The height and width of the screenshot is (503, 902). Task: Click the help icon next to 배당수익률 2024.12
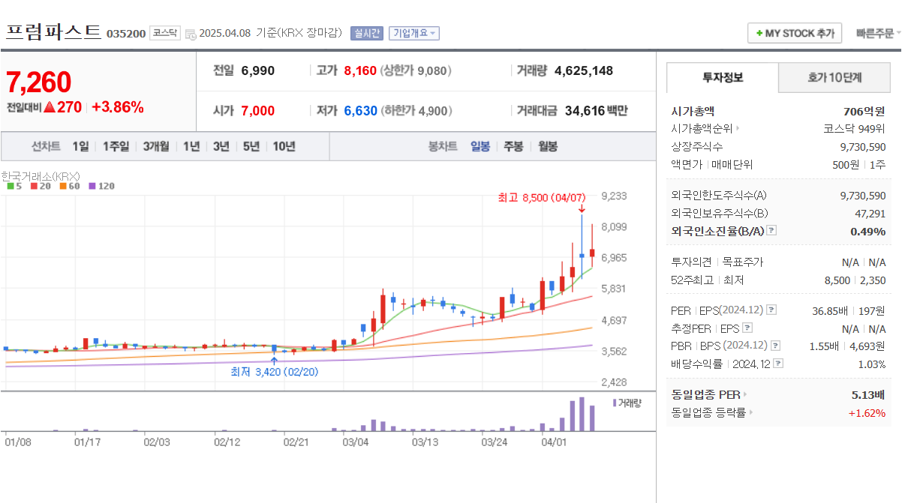[x=778, y=364]
